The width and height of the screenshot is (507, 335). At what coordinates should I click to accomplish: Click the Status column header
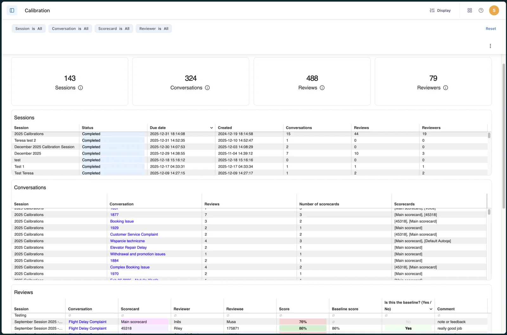[87, 128]
